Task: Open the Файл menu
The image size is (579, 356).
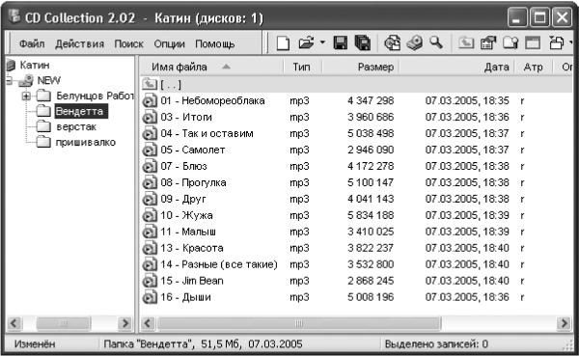Action: click(32, 43)
